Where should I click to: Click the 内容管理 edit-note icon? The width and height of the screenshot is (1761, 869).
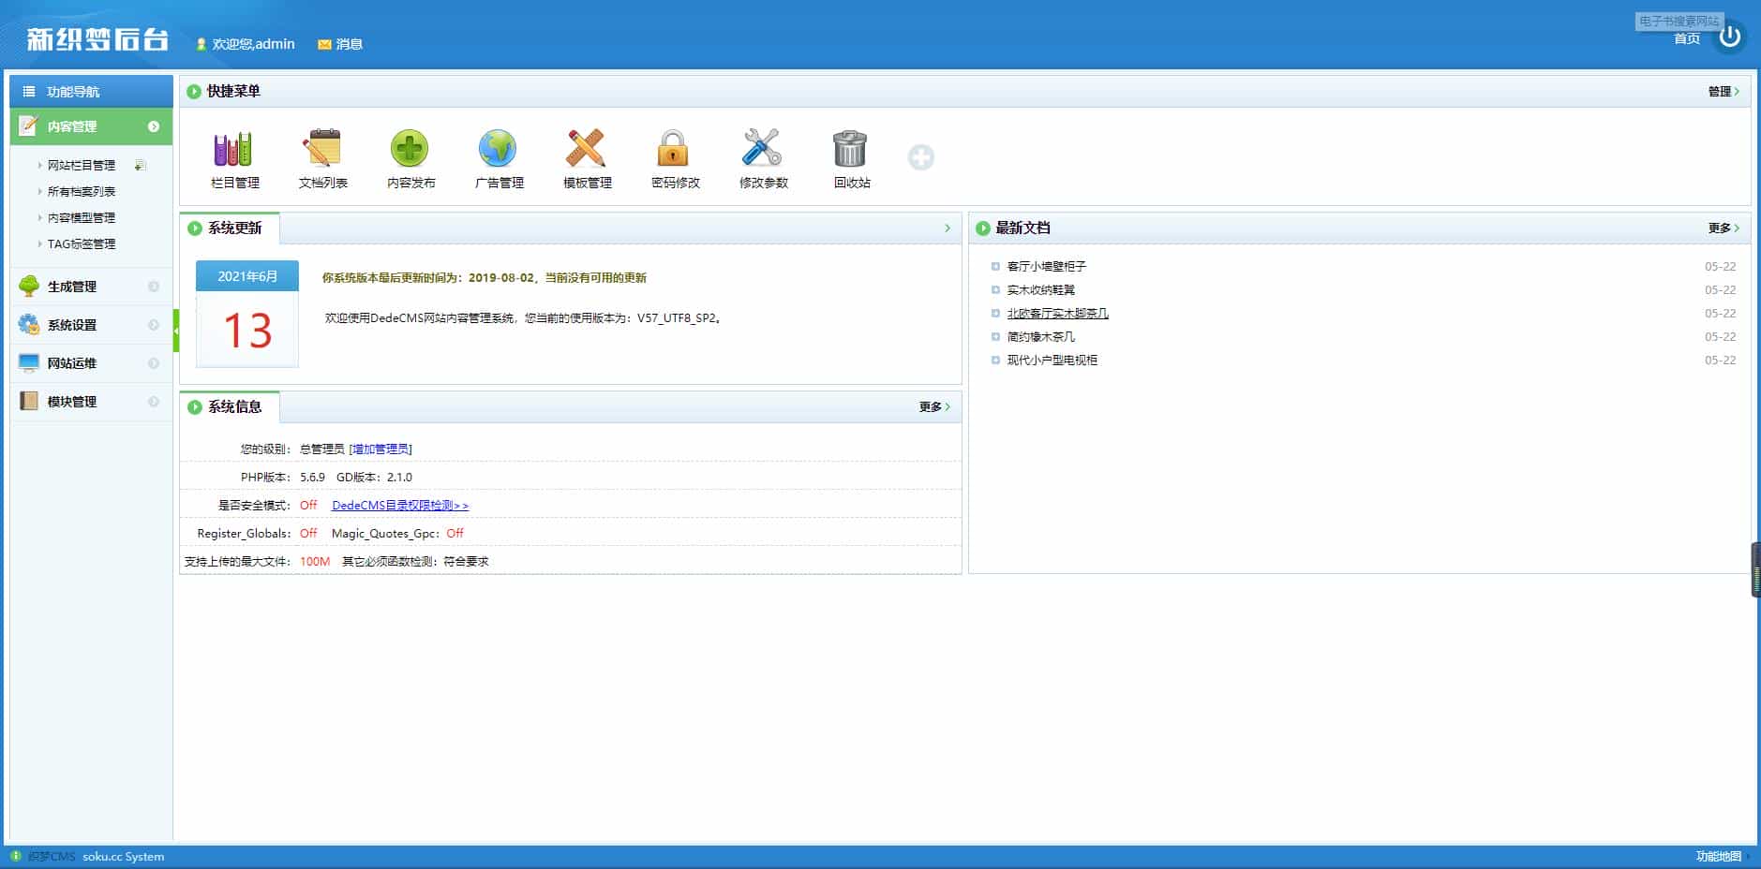pos(29,126)
